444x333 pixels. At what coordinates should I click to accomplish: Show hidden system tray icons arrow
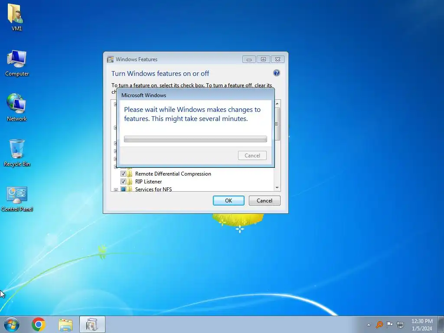click(369, 325)
